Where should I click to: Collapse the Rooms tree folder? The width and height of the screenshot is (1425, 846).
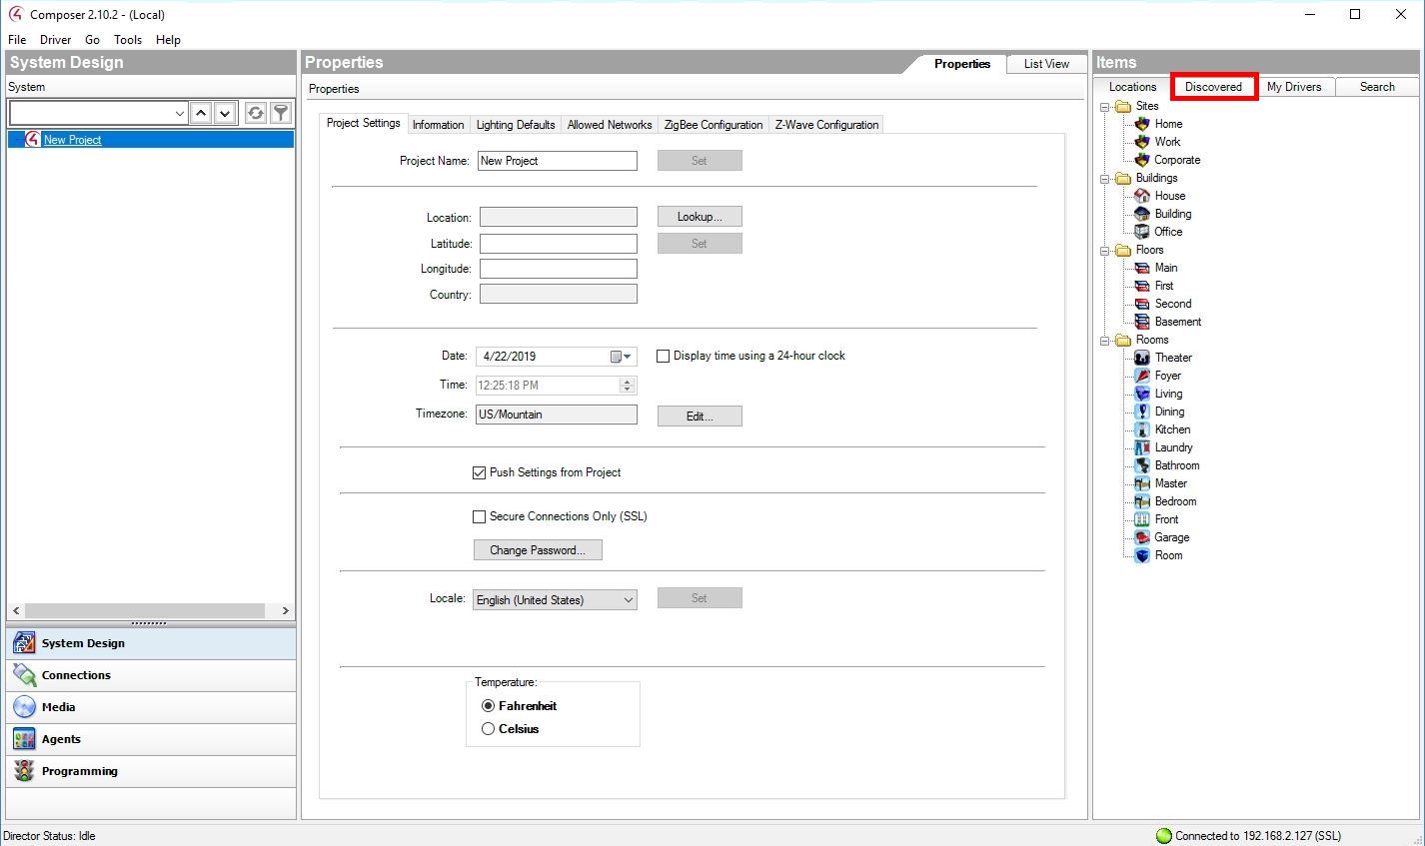click(1105, 341)
